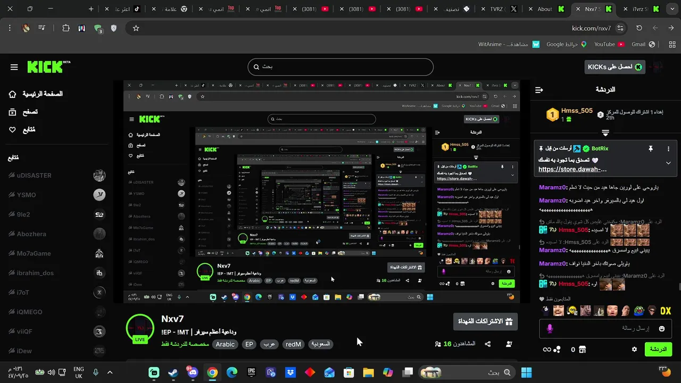681x383 pixels.
Task: Follow Nxv7 with the person-plus icon
Action: coord(509,344)
